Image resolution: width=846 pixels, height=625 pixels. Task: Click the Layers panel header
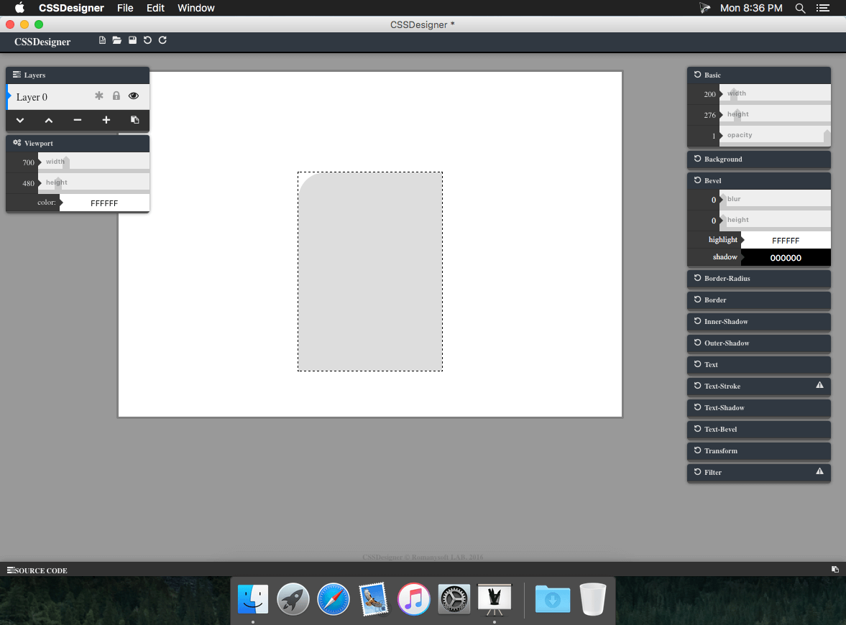(x=78, y=75)
